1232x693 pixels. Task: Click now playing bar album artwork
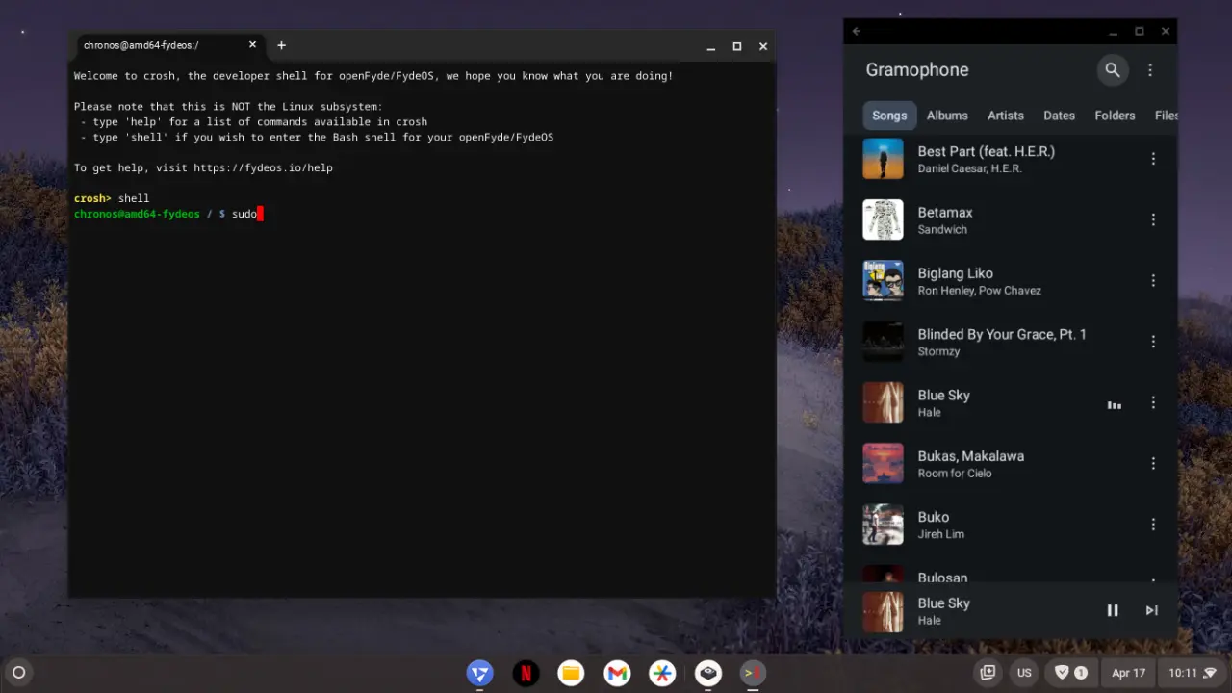tap(883, 611)
